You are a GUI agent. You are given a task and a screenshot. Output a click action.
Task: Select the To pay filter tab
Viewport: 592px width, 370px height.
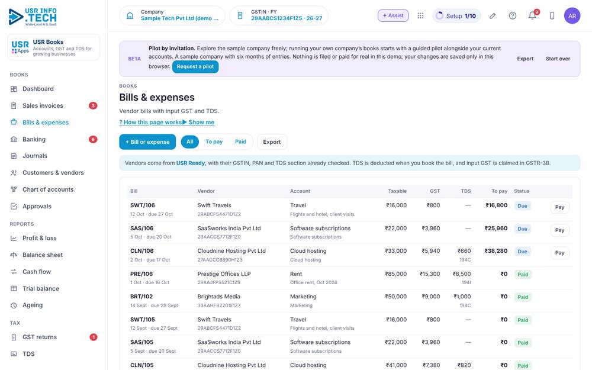click(x=214, y=141)
